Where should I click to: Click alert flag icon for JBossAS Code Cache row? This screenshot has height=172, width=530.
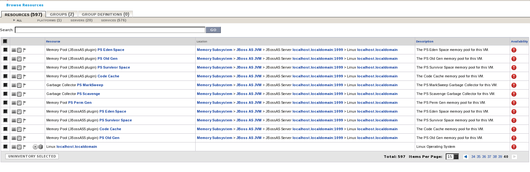(x=25, y=76)
